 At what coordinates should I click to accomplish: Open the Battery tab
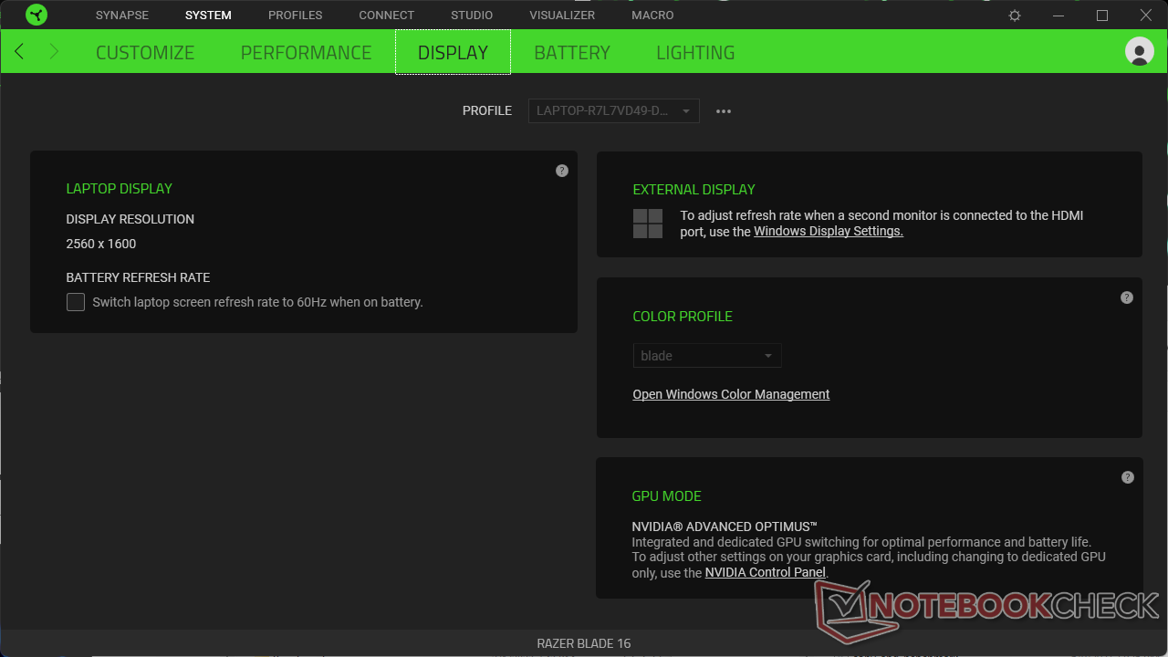(571, 52)
